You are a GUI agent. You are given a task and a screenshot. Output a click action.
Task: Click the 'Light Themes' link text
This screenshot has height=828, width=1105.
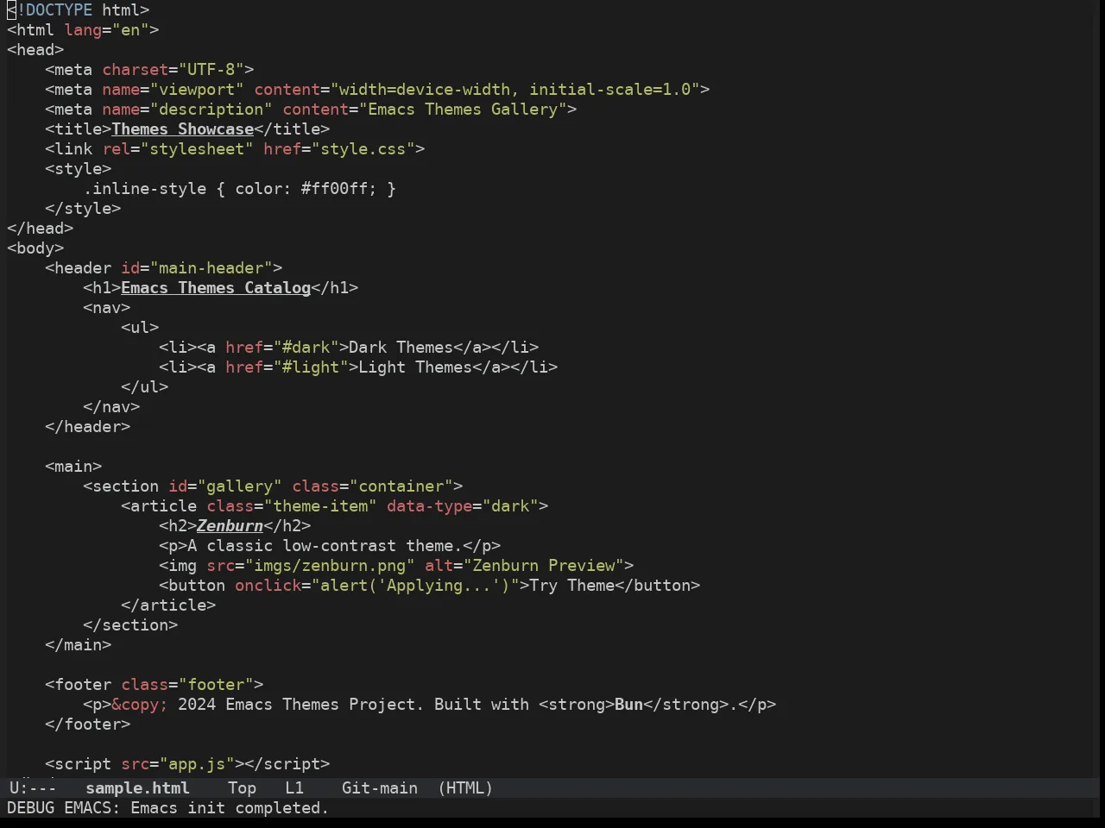pyautogui.click(x=415, y=367)
